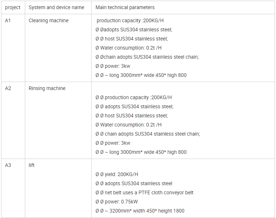This screenshot has width=276, height=218.
Task: Click the PTFE cloth conveyor belt line
Action: [145, 192]
